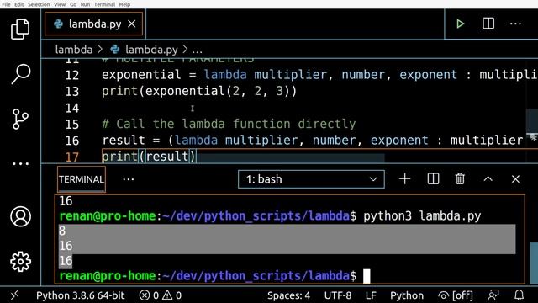The height and width of the screenshot is (303, 538).
Task: Open notifications bell
Action: [520, 295]
